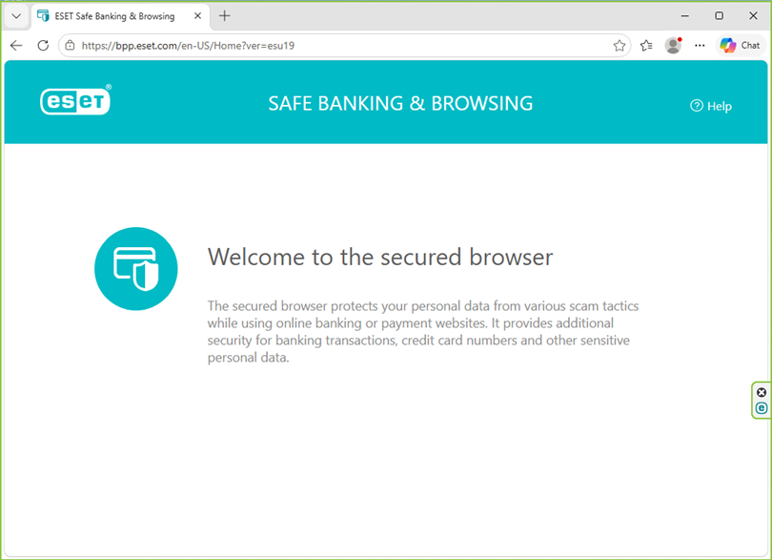
Task: Dismiss the ESET side widget
Action: coord(762,392)
